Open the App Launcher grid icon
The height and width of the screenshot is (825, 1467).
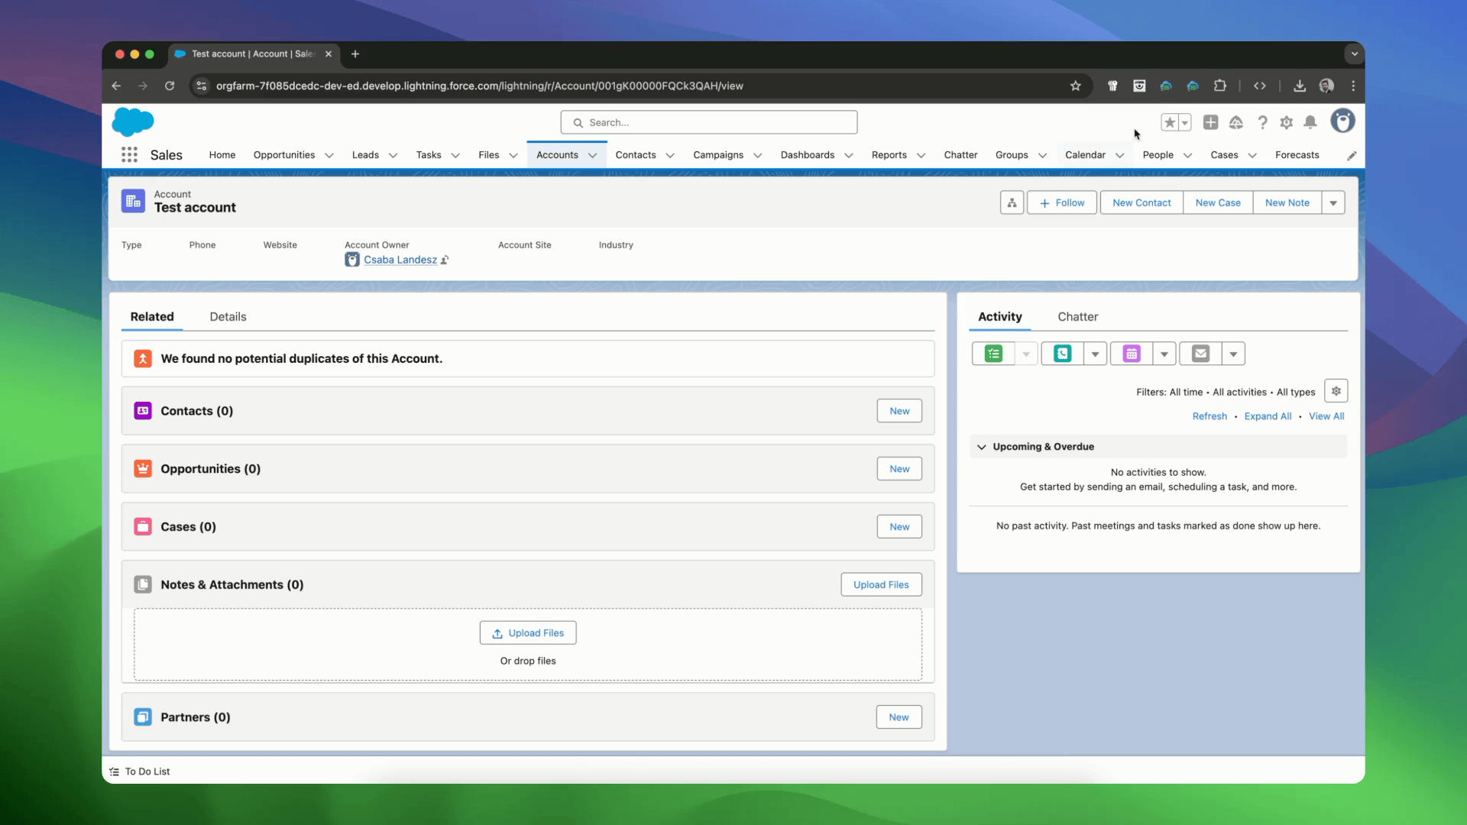click(129, 155)
